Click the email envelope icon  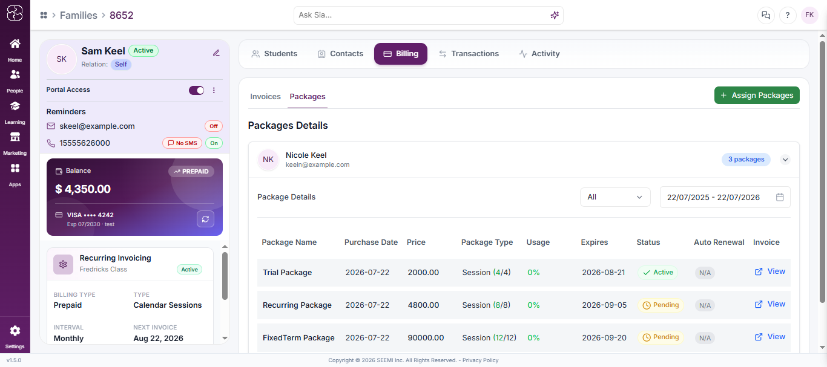coord(51,126)
